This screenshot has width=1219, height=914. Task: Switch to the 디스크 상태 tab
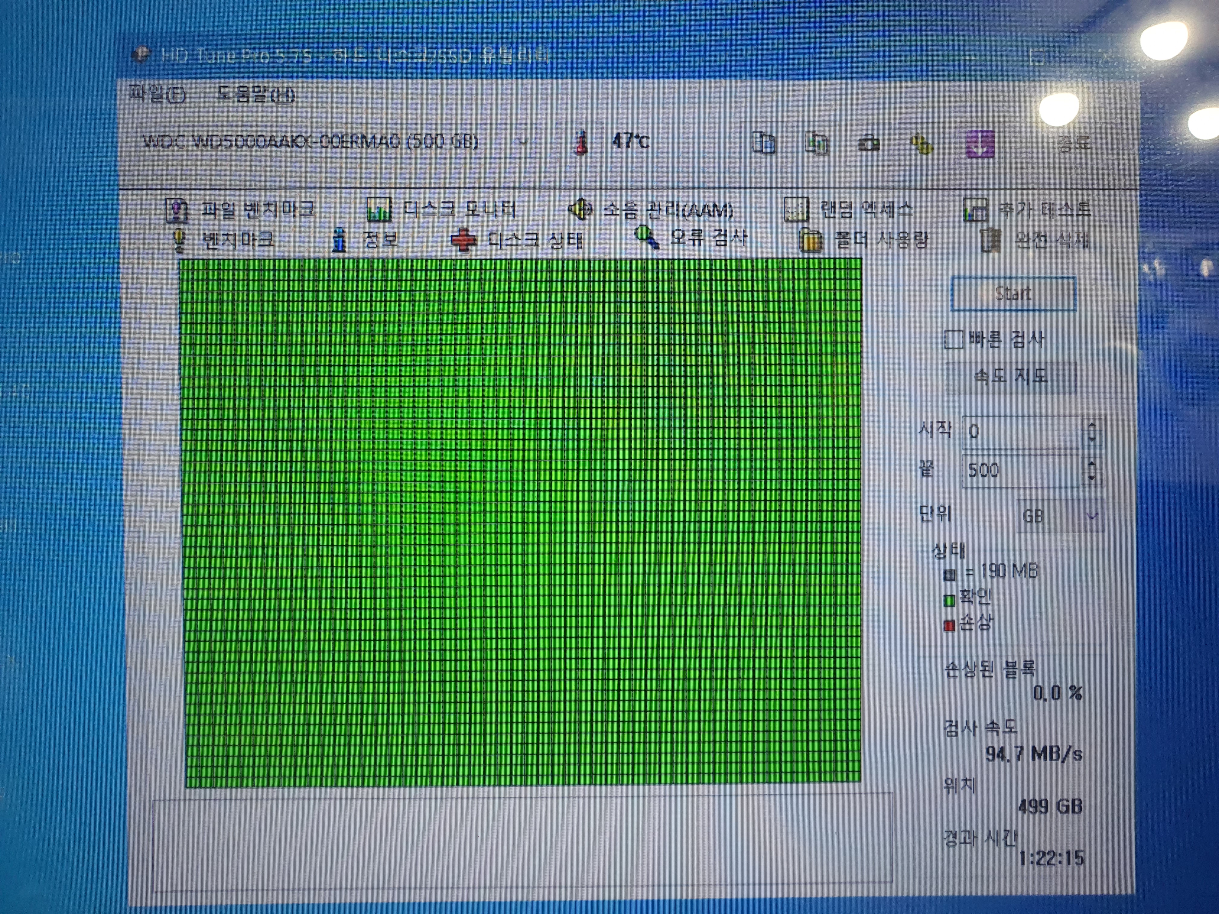click(x=517, y=240)
